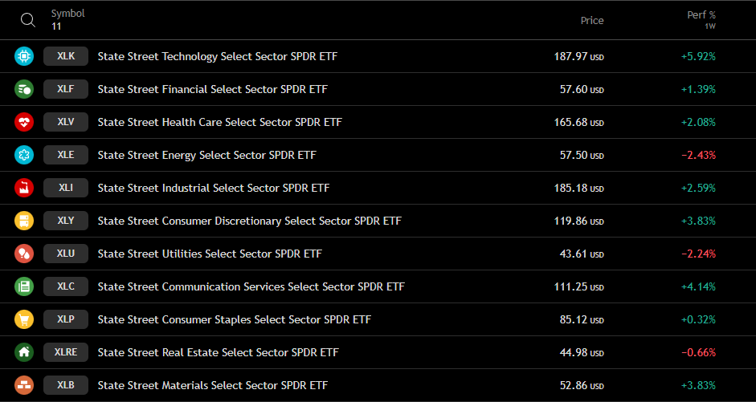Click the XLU 43.61 USD price cell

[582, 254]
